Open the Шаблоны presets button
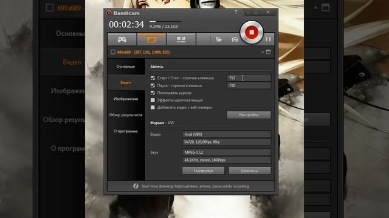 (x=250, y=171)
